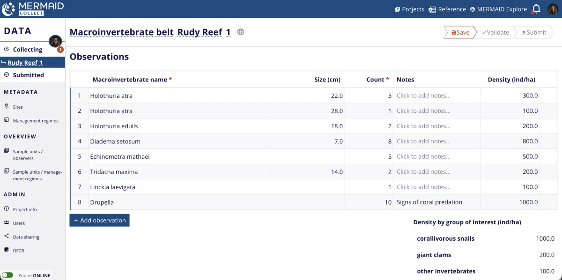The width and height of the screenshot is (562, 280).
Task: Edit the note Signs of coral predation
Action: pyautogui.click(x=437, y=202)
